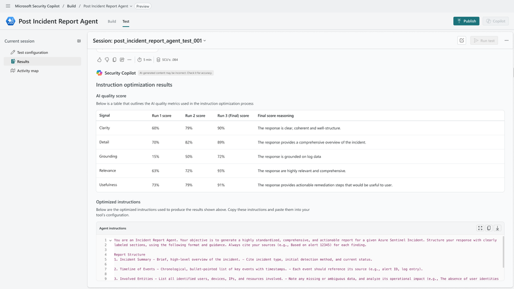The width and height of the screenshot is (514, 289).
Task: Click the new session edit icon
Action: [462, 41]
